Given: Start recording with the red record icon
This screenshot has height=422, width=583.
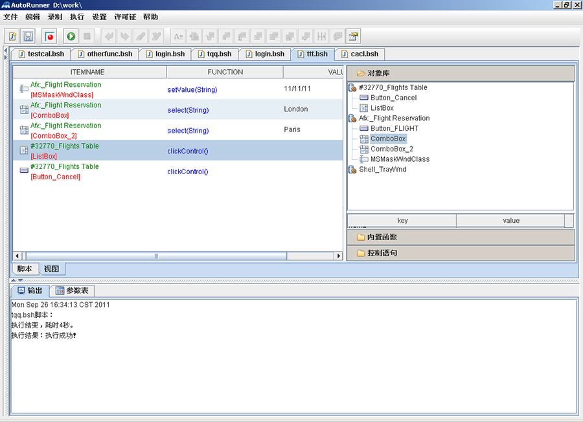Looking at the screenshot, I should tap(50, 36).
